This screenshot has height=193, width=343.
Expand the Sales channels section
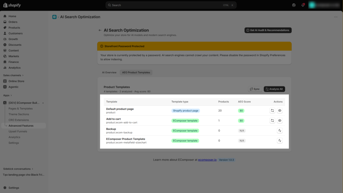(x=13, y=75)
